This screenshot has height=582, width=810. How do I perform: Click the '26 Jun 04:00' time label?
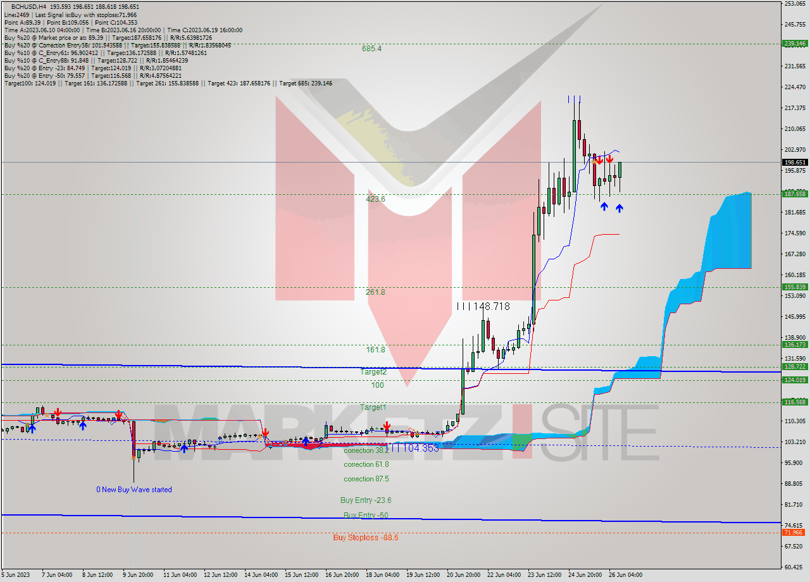(626, 576)
